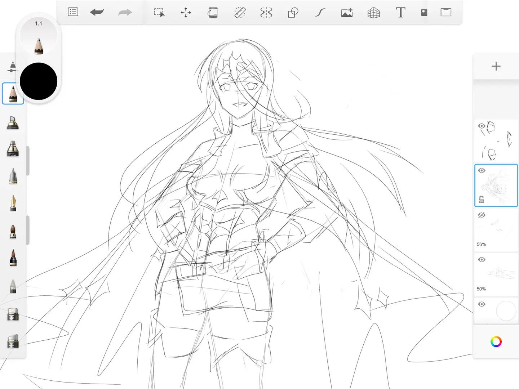Tap the brush puck showing size 1.1
The image size is (519, 389).
(39, 36)
